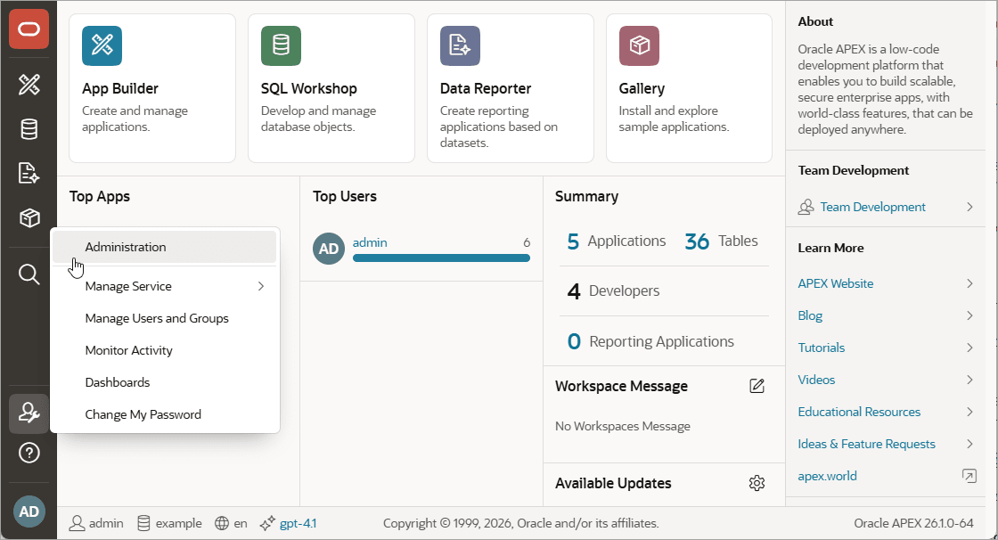This screenshot has height=540, width=998.
Task: Click the Gallery card icon
Action: (639, 45)
